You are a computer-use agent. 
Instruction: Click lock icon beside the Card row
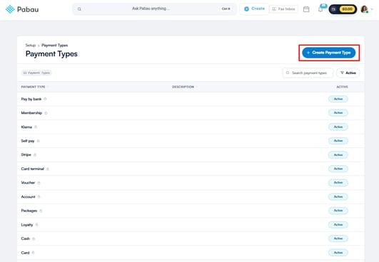pyautogui.click(x=33, y=253)
